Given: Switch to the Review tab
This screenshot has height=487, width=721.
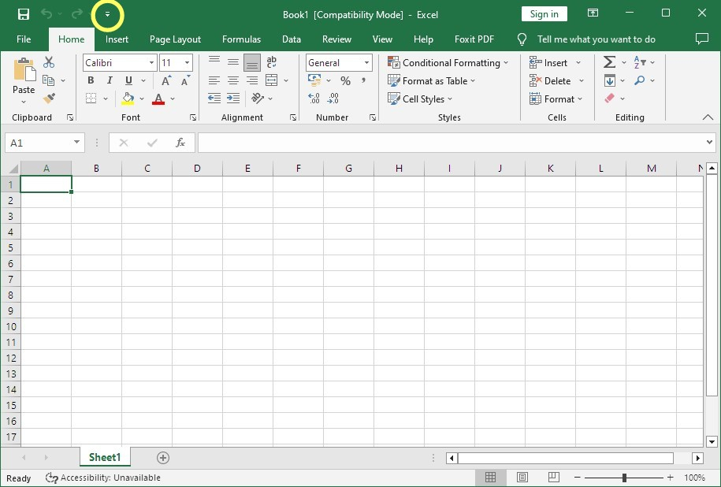Looking at the screenshot, I should 336,39.
